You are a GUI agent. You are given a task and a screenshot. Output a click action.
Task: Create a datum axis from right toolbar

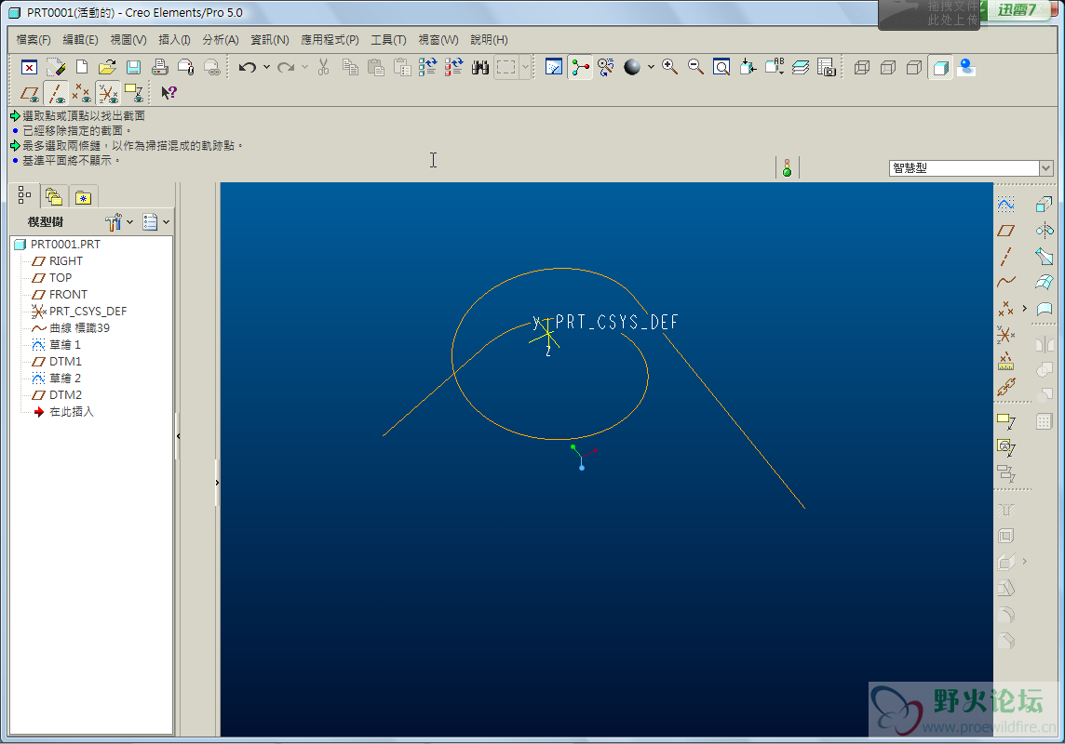point(1006,257)
